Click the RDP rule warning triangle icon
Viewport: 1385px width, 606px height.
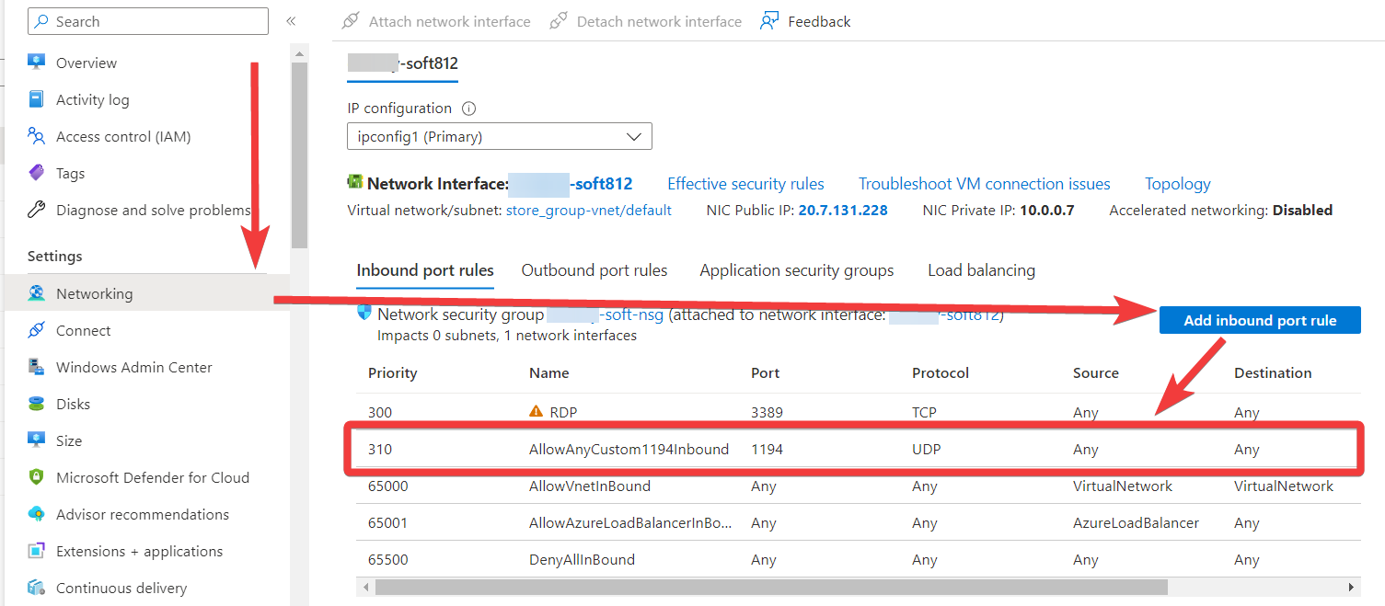tap(537, 412)
